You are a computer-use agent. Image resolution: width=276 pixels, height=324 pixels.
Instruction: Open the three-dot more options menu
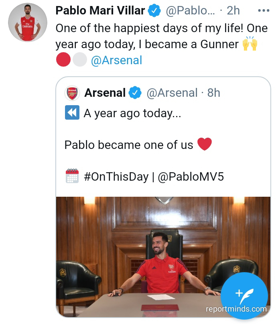(264, 10)
